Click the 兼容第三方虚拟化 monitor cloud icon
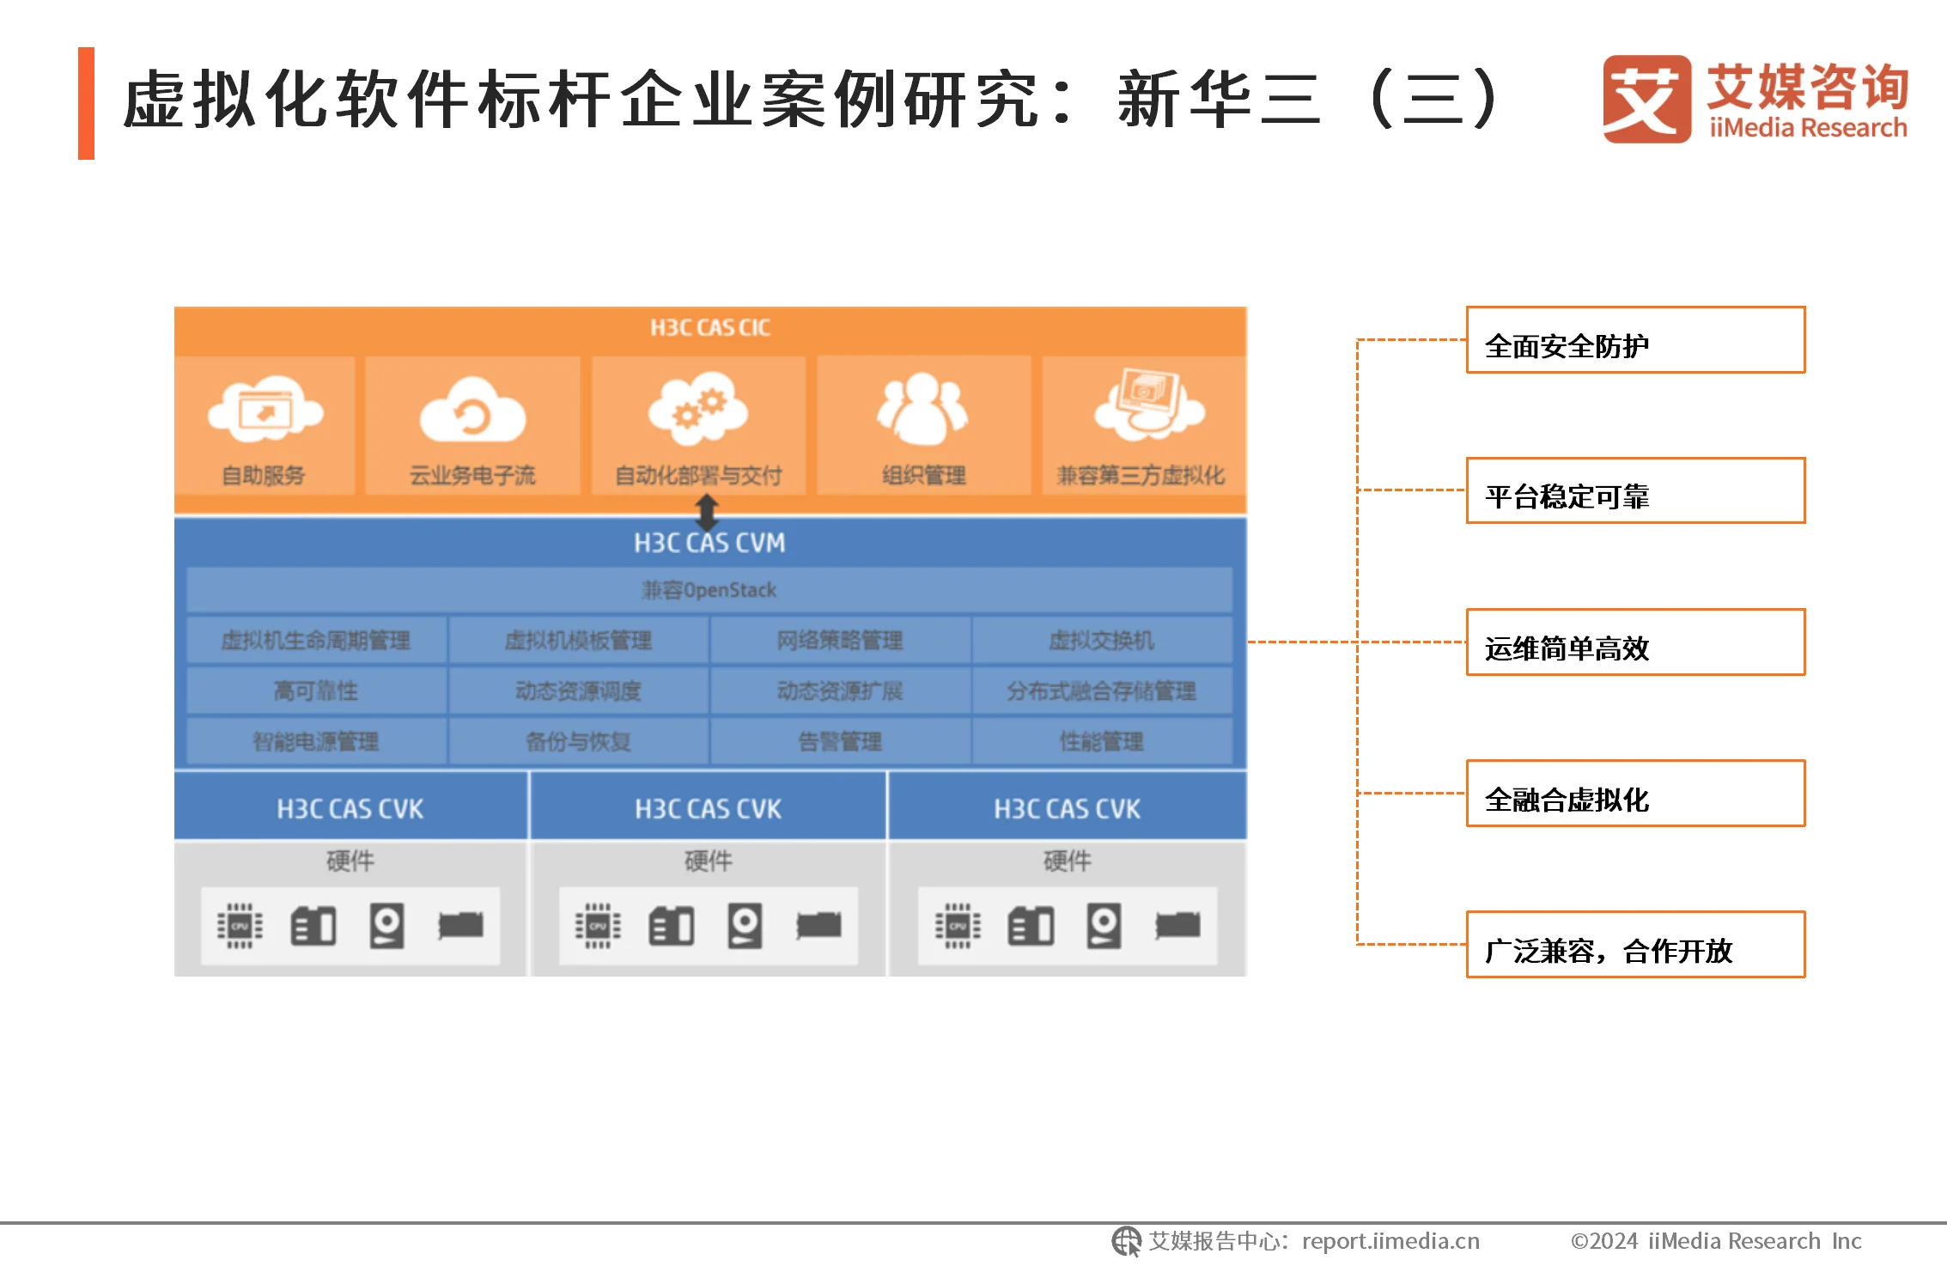The height and width of the screenshot is (1266, 1947). 1149,404
